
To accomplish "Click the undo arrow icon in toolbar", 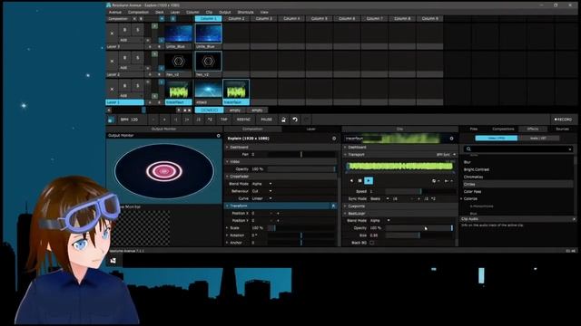I will coord(295,120).
